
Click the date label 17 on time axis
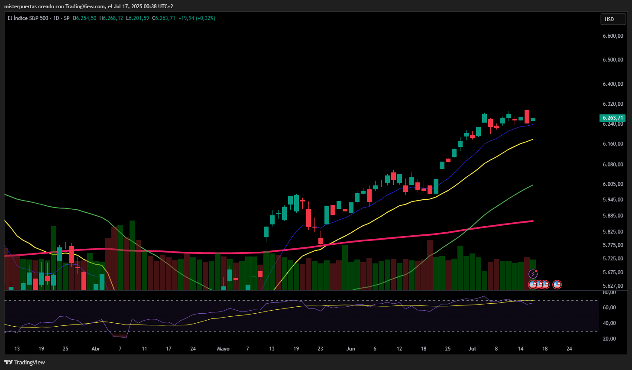point(169,349)
